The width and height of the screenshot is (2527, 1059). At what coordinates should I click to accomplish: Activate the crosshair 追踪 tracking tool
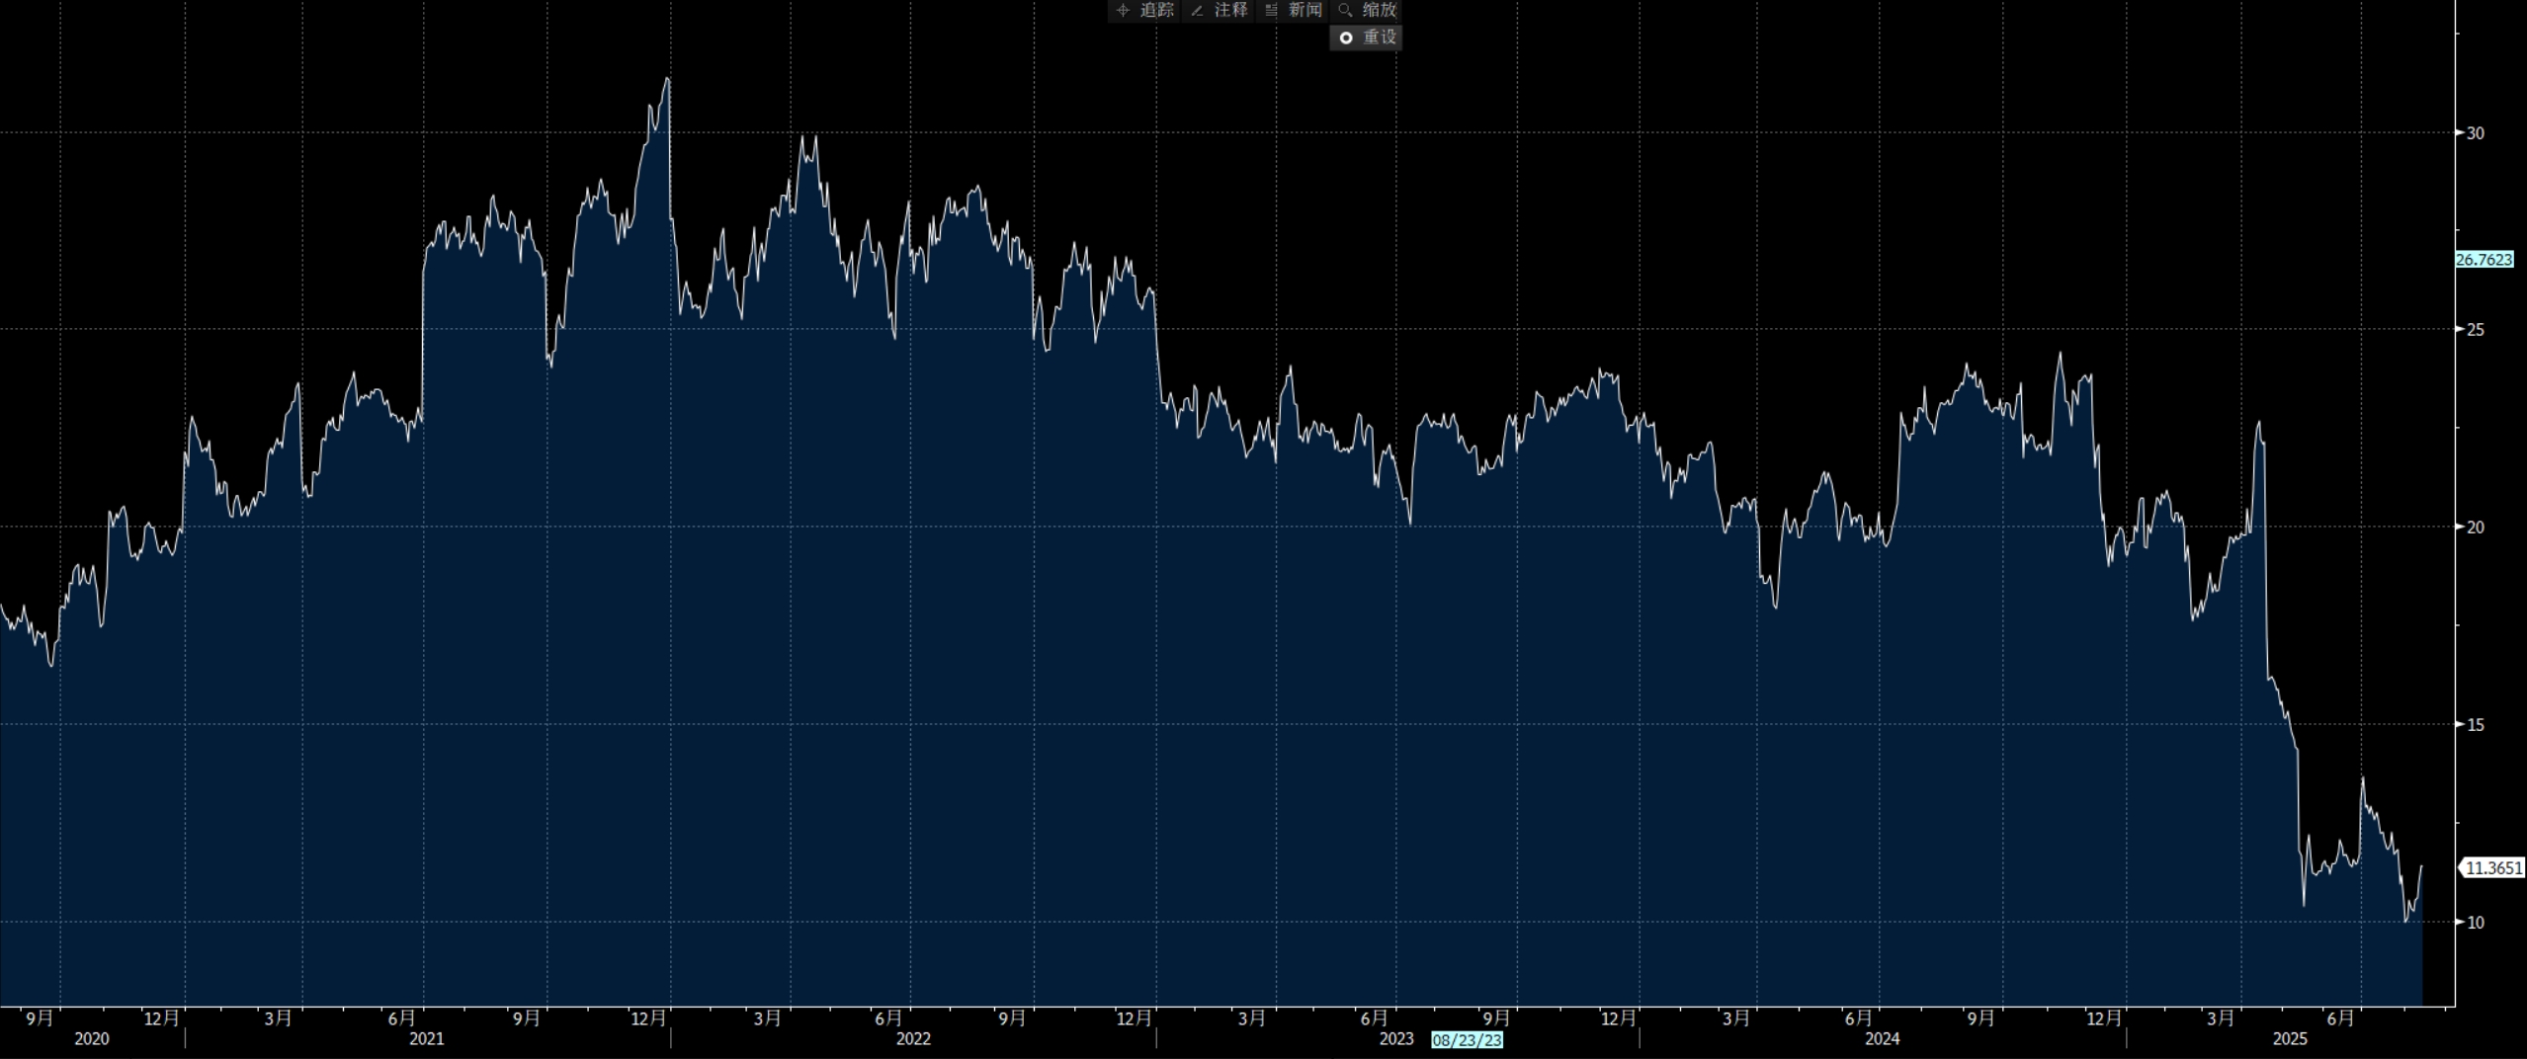point(1144,11)
